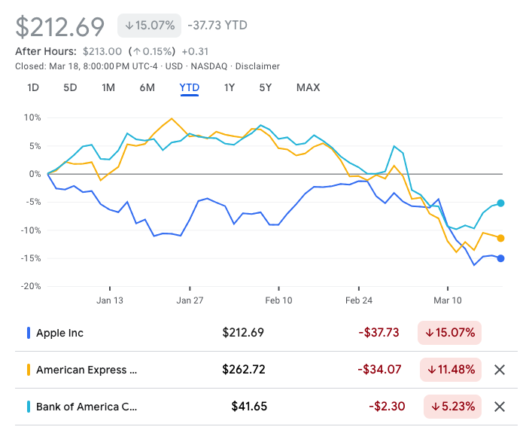Remove American Express from comparison
532x436 pixels.
(498, 370)
